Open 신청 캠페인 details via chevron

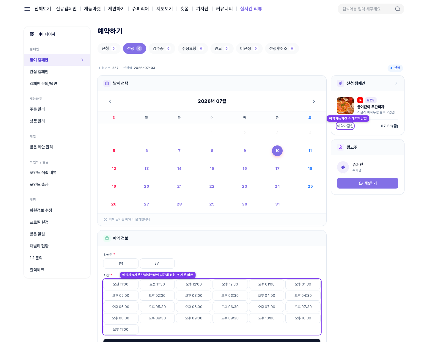(x=396, y=83)
